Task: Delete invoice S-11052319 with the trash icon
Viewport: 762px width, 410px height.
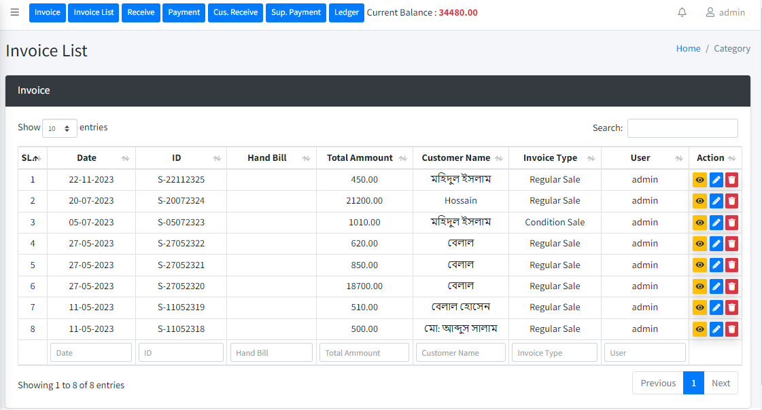Action: [731, 307]
